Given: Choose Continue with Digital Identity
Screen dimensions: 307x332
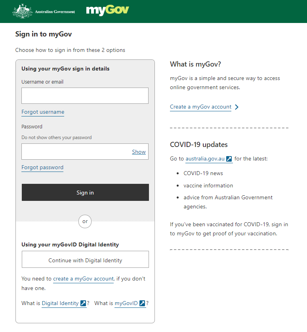Looking at the screenshot, I should [85, 259].
